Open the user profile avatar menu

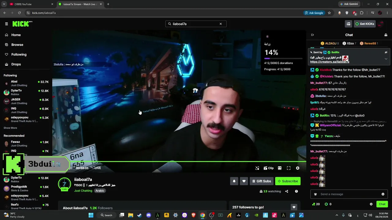[381, 24]
